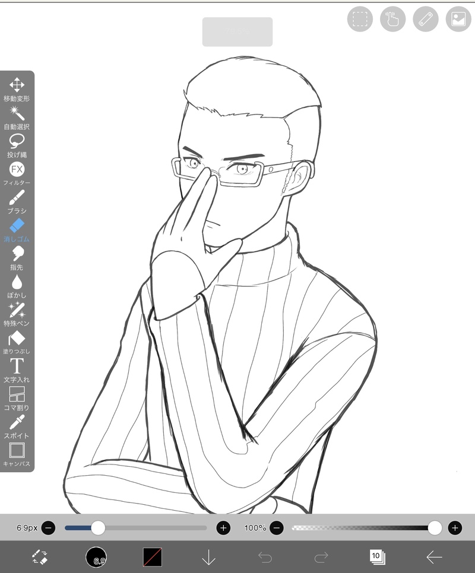Redo the undone stroke
475x573 pixels.
click(x=321, y=558)
